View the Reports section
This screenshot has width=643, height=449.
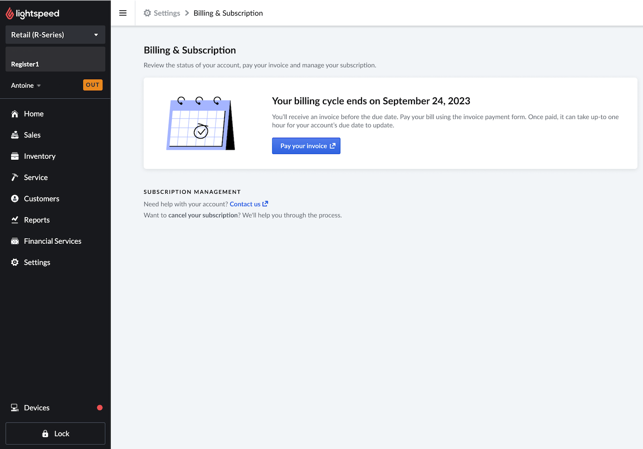(x=37, y=219)
